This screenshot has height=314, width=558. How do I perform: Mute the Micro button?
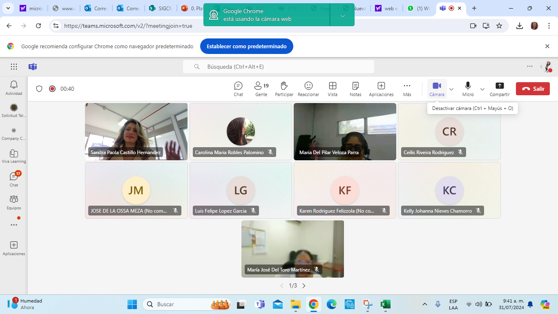[468, 89]
